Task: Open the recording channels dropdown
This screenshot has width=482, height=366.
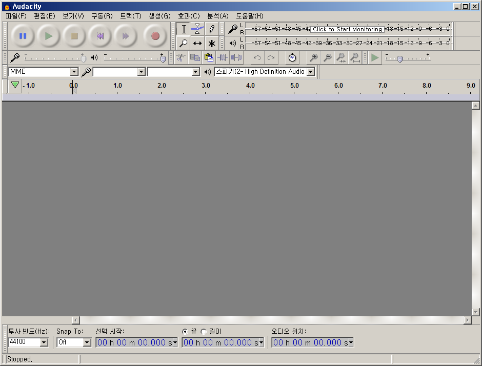Action: pos(195,72)
